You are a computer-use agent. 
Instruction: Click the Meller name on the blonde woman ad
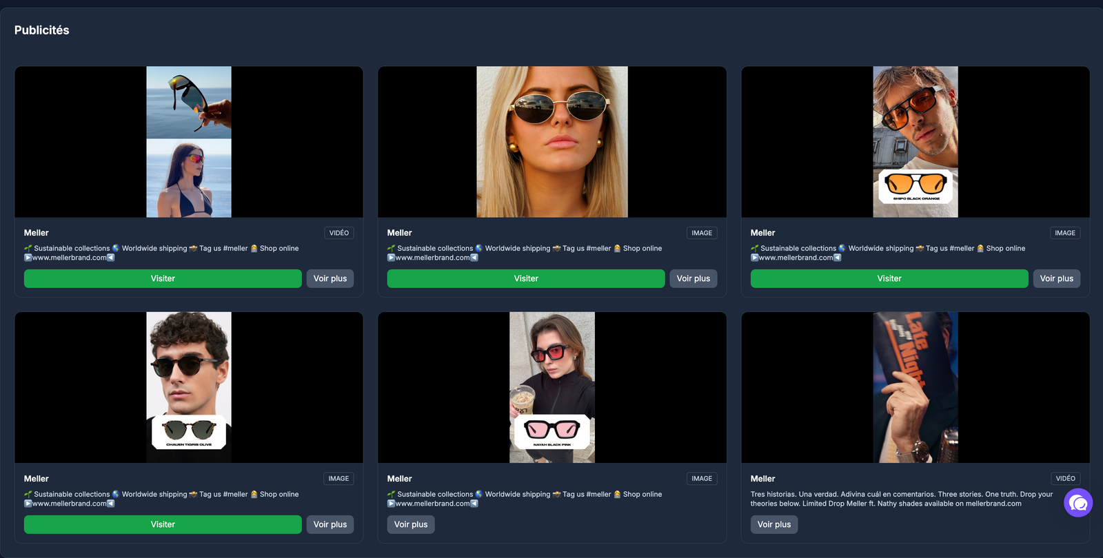click(x=400, y=233)
